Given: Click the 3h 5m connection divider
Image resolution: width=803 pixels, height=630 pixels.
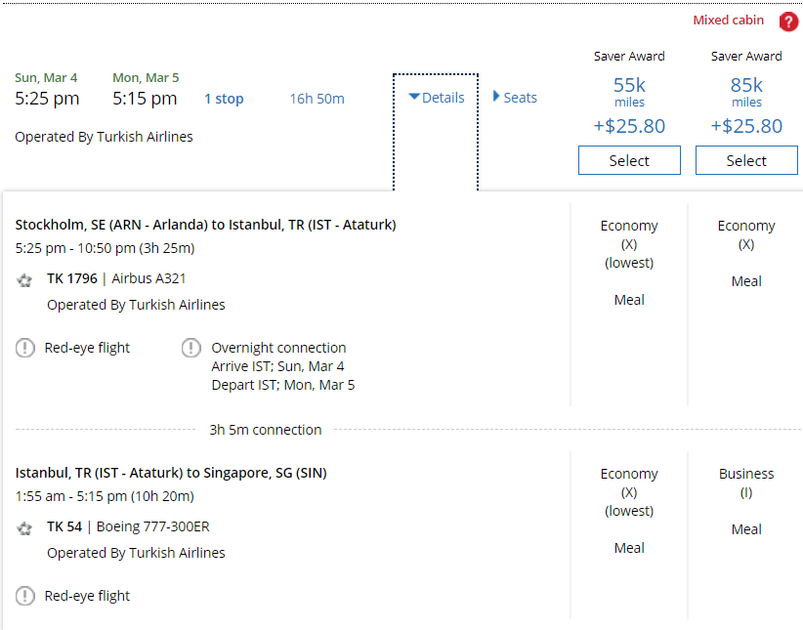Looking at the screenshot, I should tap(265, 430).
